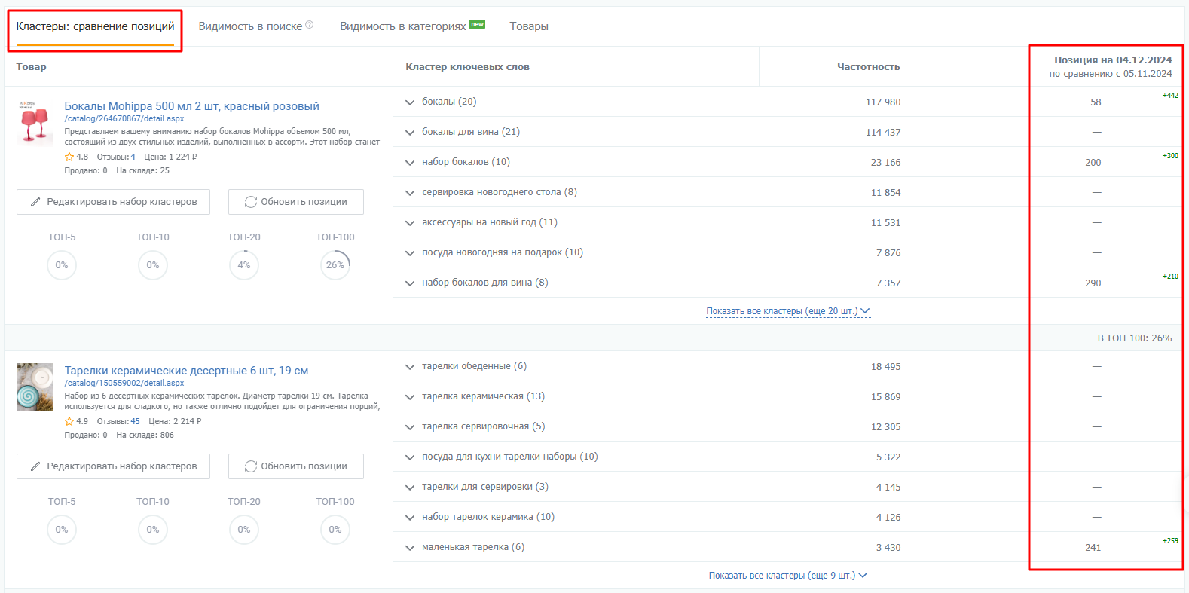1189x593 pixels.
Task: Follow /catalog/150559002/detail.aspx link
Action: point(124,383)
